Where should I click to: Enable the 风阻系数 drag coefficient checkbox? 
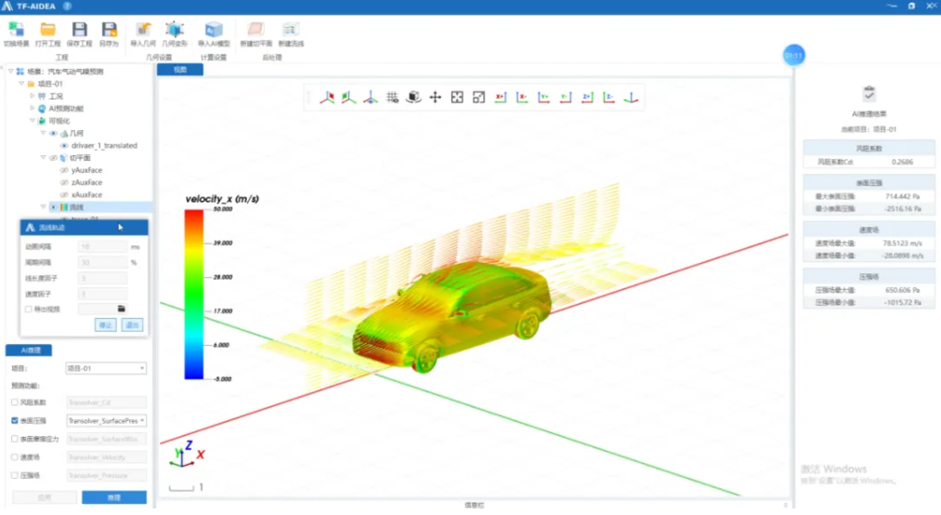[14, 403]
